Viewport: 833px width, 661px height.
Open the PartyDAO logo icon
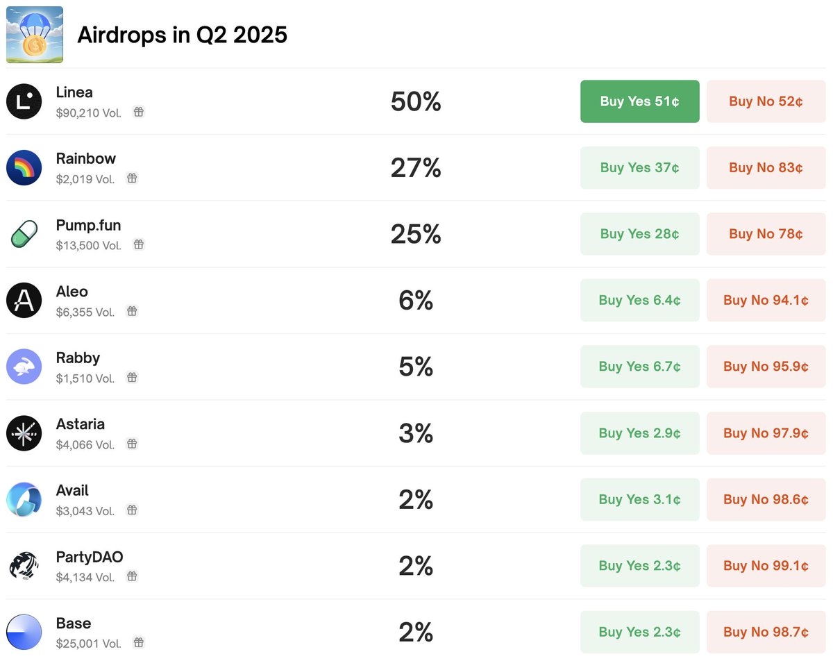(x=24, y=566)
